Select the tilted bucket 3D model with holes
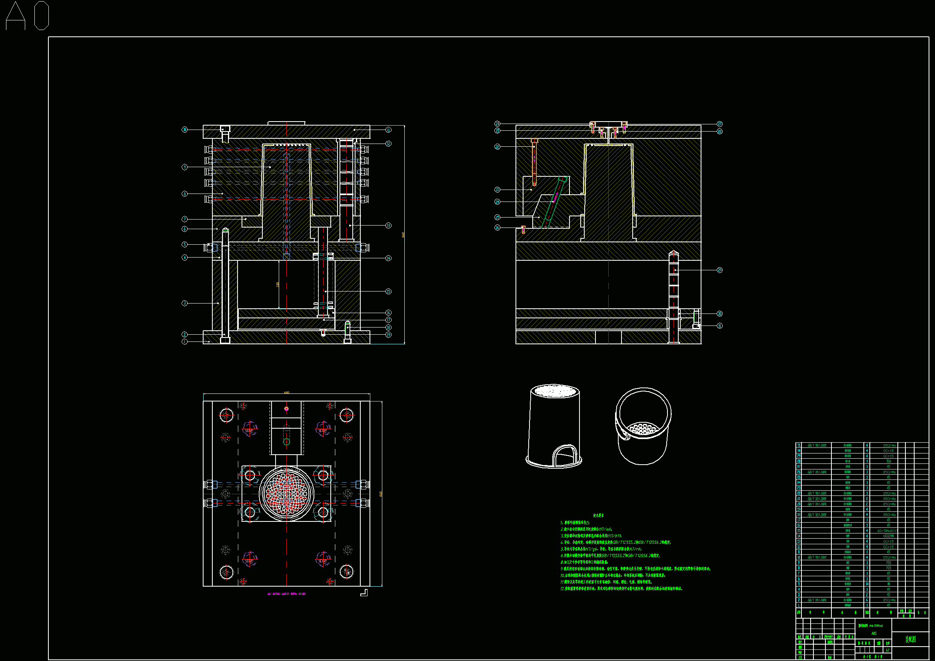Image resolution: width=935 pixels, height=661 pixels. 643,425
